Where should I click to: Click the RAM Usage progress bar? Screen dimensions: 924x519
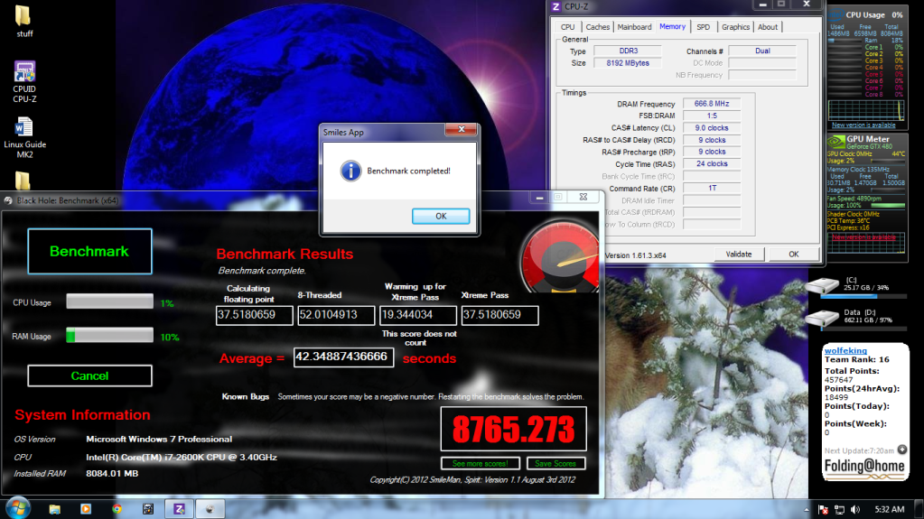[109, 336]
